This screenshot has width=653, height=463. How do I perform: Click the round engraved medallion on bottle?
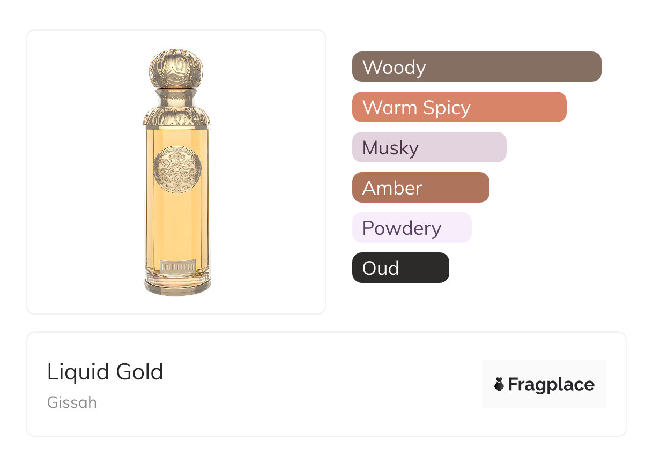pos(177,169)
